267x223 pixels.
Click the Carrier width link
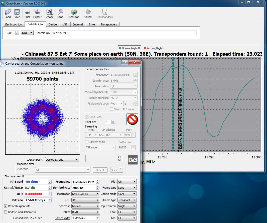[62, 218]
